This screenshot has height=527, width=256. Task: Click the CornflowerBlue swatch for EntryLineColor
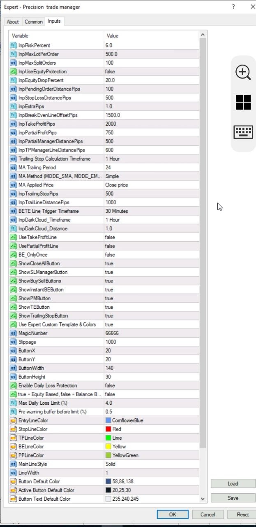(x=108, y=420)
